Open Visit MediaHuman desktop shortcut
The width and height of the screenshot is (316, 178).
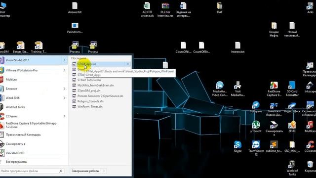click(237, 89)
